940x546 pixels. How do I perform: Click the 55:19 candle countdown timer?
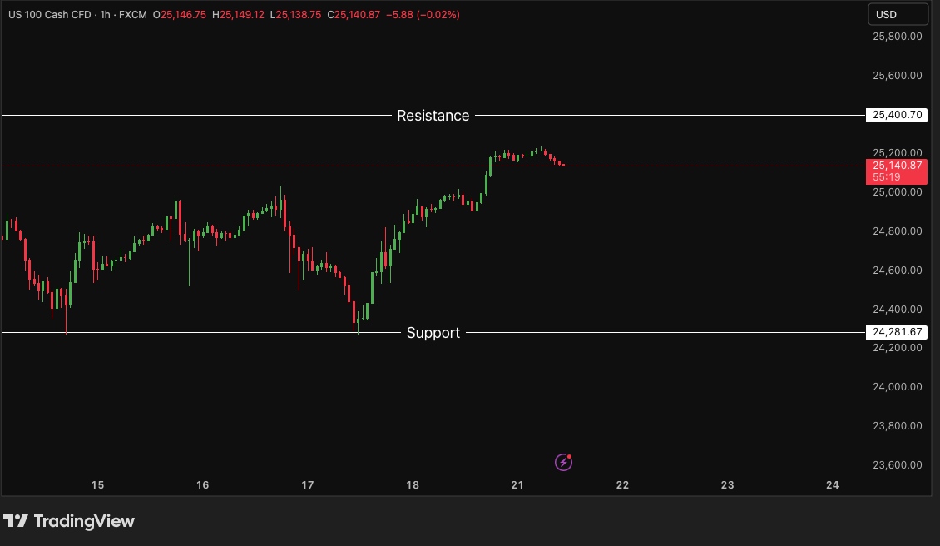point(887,177)
